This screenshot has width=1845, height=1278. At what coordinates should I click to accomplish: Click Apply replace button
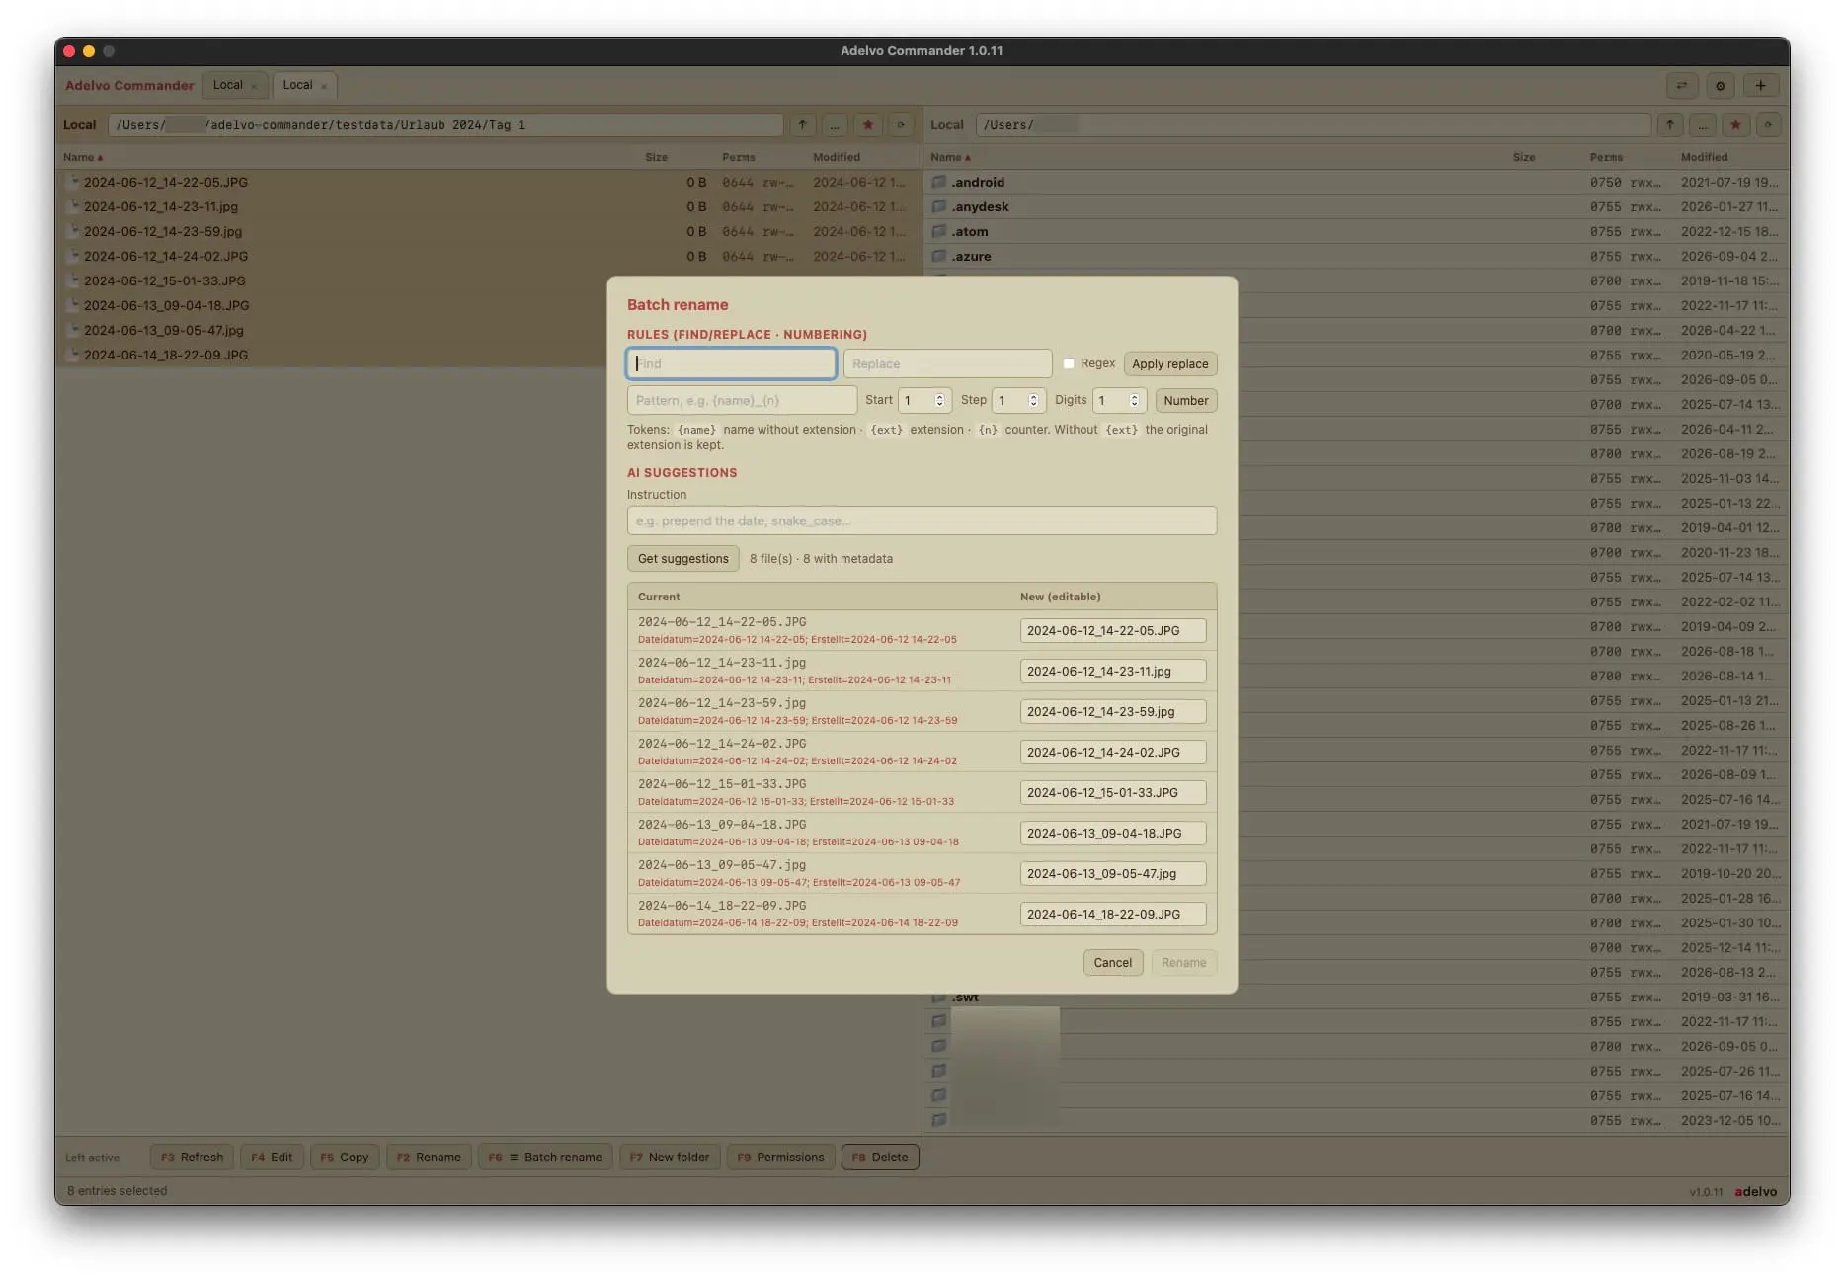click(1170, 363)
